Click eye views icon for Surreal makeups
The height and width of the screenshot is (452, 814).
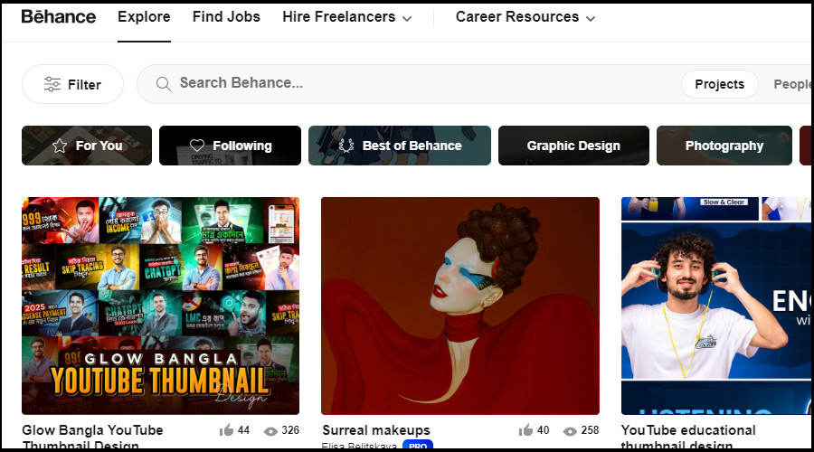click(x=570, y=430)
